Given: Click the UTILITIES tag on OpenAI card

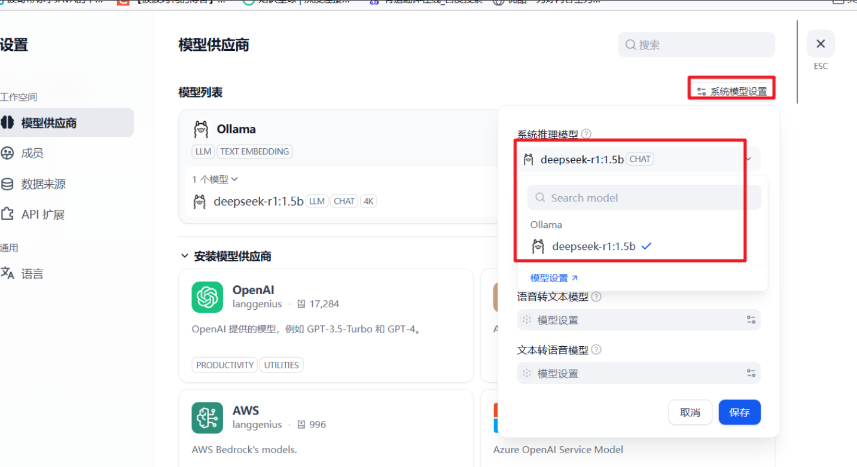Looking at the screenshot, I should (x=282, y=365).
